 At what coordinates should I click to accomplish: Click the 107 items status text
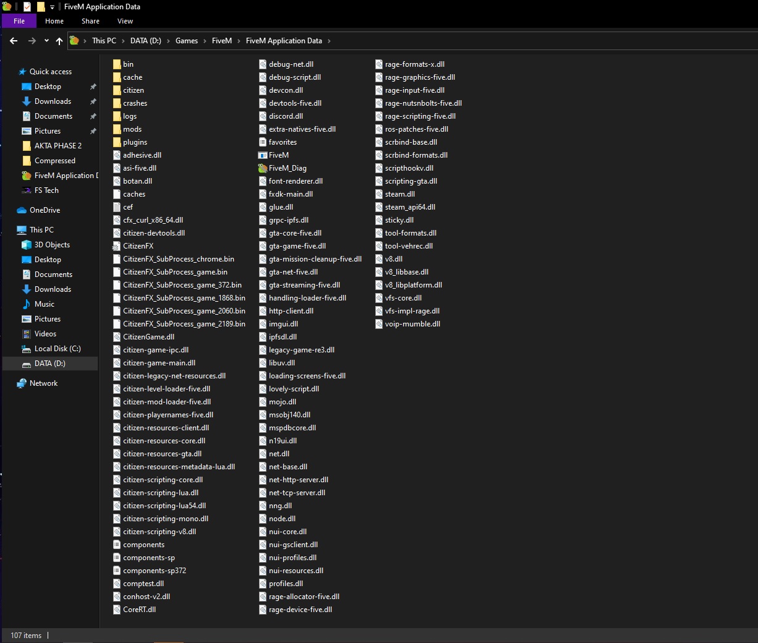26,636
